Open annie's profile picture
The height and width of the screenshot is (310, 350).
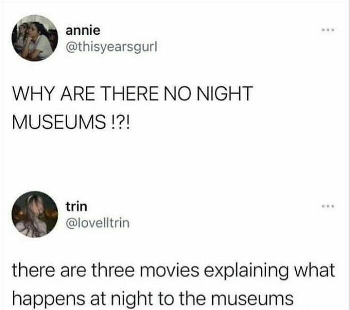pyautogui.click(x=35, y=38)
